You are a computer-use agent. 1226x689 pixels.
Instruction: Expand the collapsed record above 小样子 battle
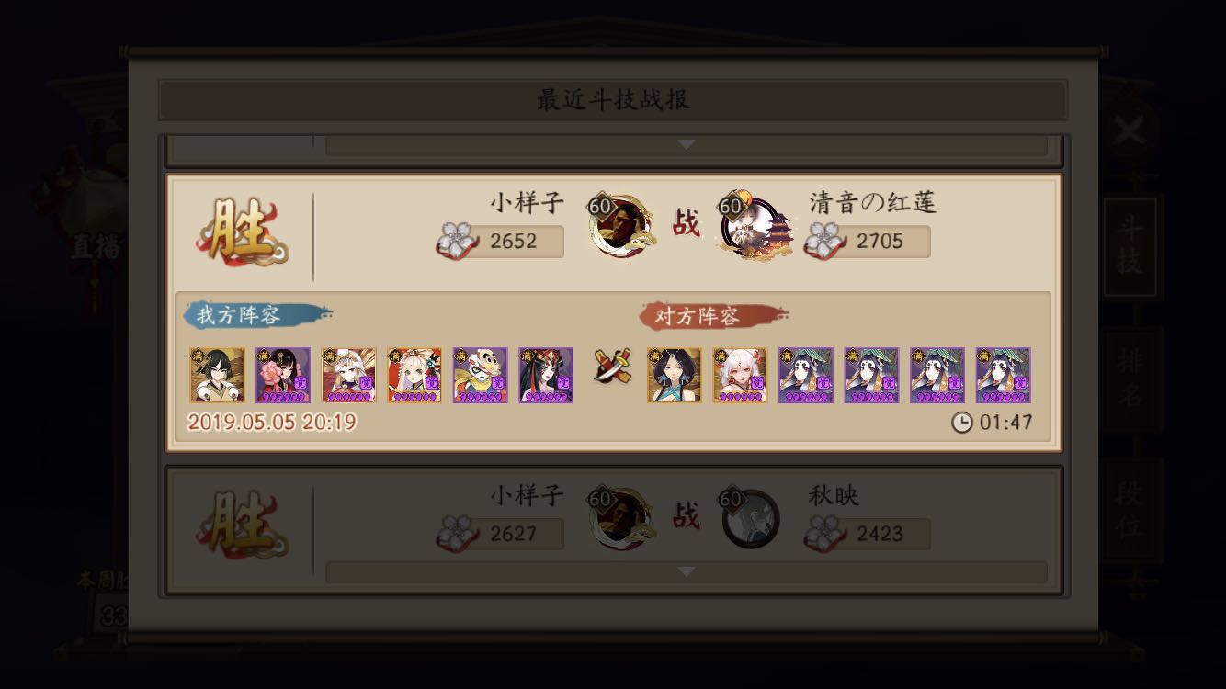click(686, 145)
